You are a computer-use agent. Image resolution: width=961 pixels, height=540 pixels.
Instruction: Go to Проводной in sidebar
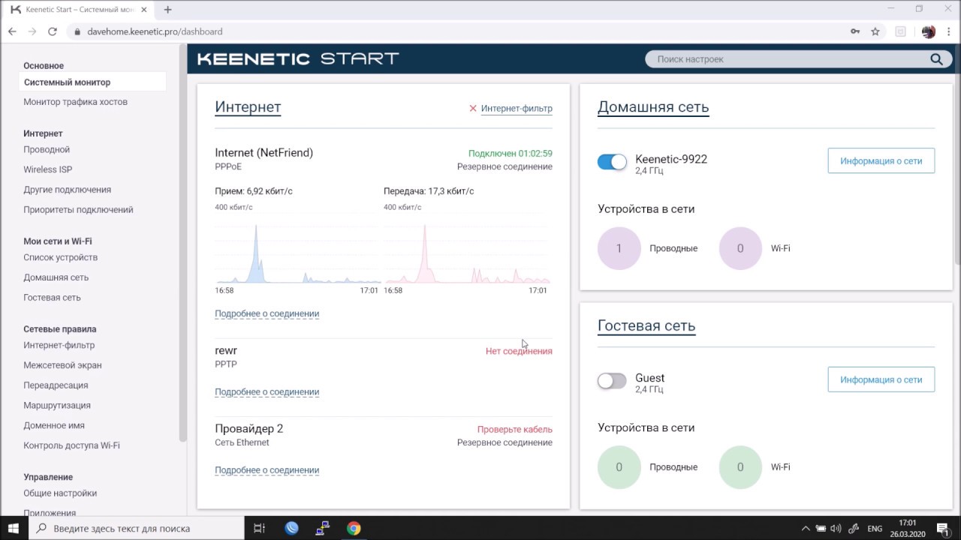pyautogui.click(x=47, y=149)
